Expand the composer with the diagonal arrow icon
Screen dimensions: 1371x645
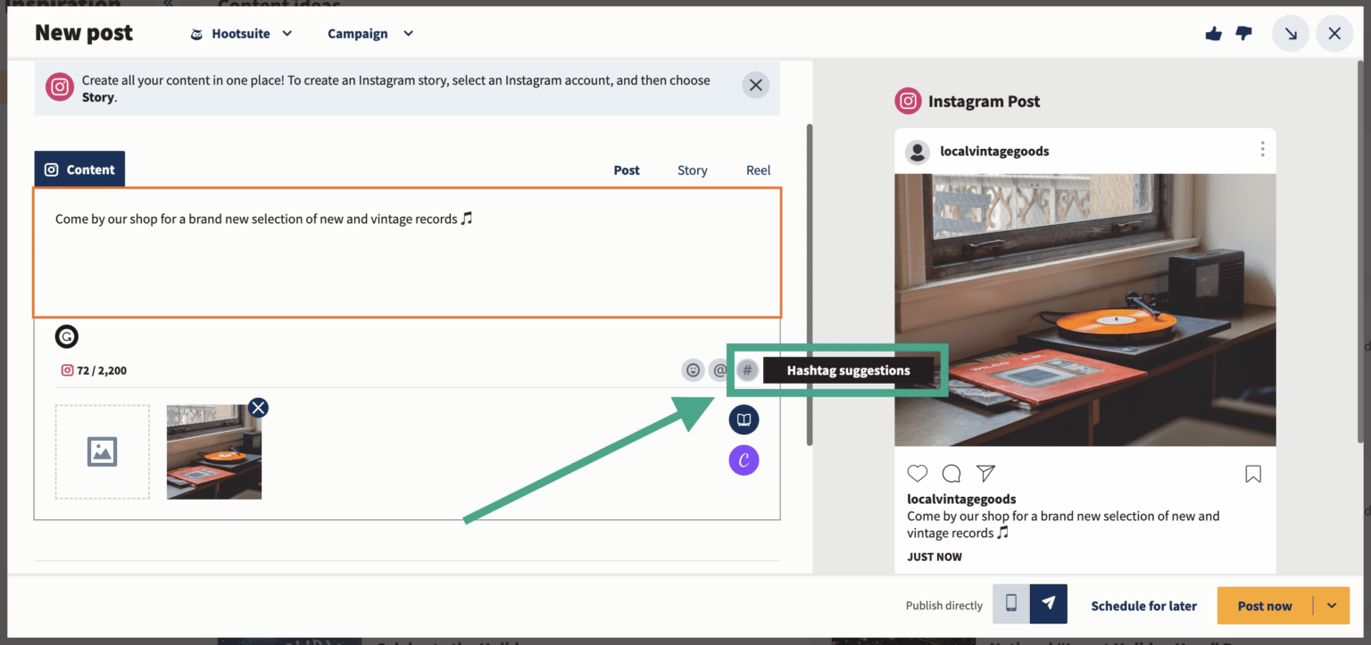pyautogui.click(x=1291, y=33)
